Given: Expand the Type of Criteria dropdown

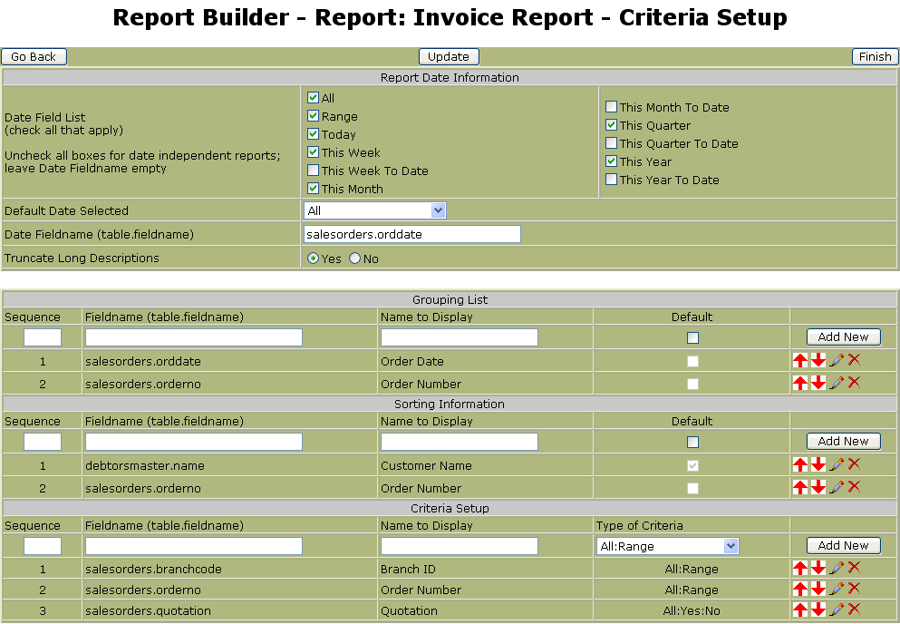Looking at the screenshot, I should 667,546.
